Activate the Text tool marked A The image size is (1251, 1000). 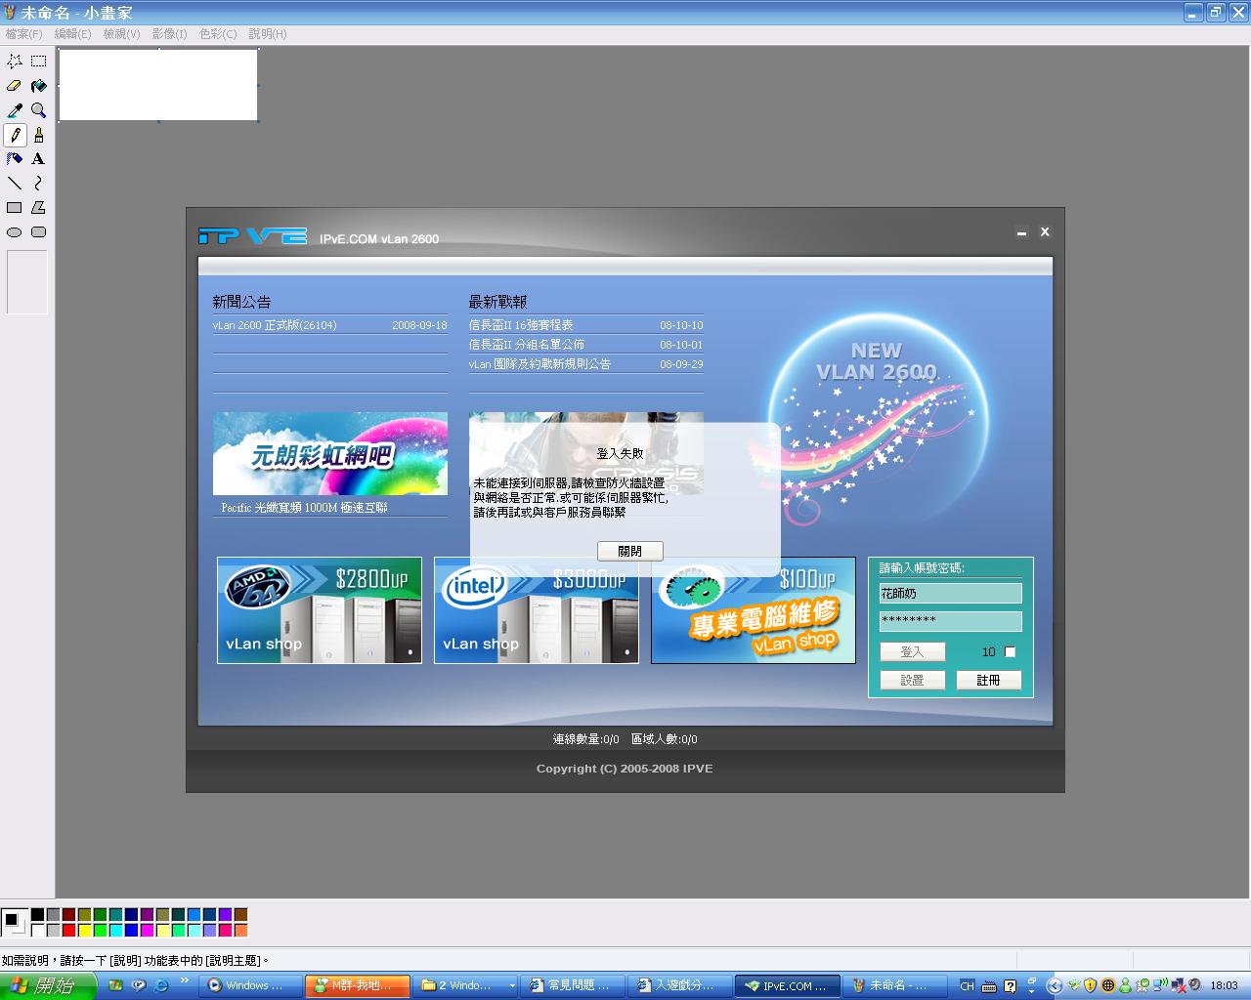(39, 159)
